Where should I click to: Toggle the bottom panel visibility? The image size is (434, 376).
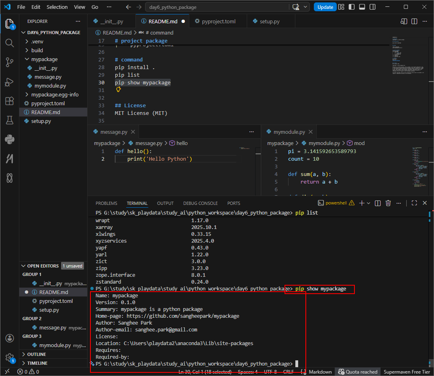click(362, 7)
